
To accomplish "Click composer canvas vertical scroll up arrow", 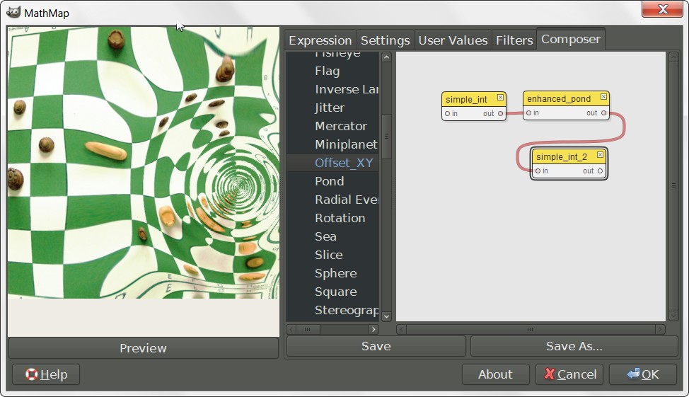I will coord(673,57).
